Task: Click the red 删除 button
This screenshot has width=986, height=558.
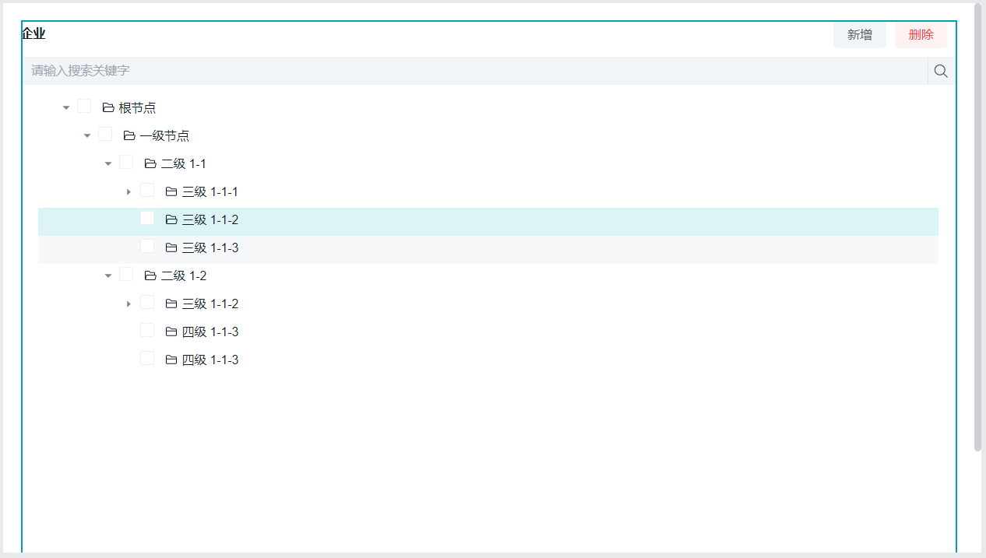Action: click(x=921, y=35)
